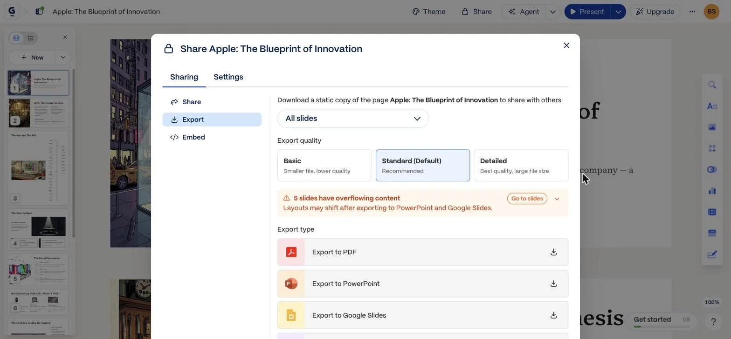The height and width of the screenshot is (339, 731).
Task: Open the more options ellipsis menu
Action: click(x=692, y=12)
